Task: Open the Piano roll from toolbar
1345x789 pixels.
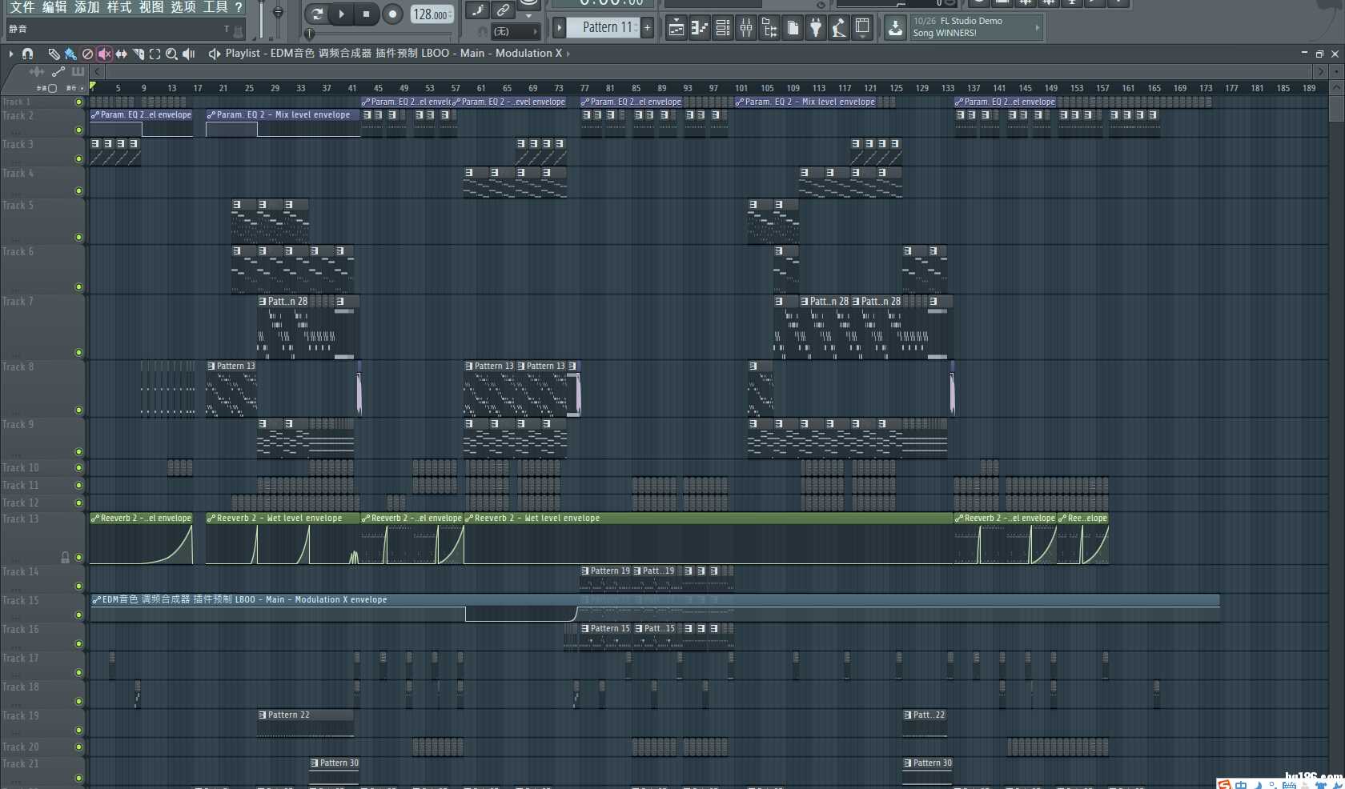Action: coord(699,29)
